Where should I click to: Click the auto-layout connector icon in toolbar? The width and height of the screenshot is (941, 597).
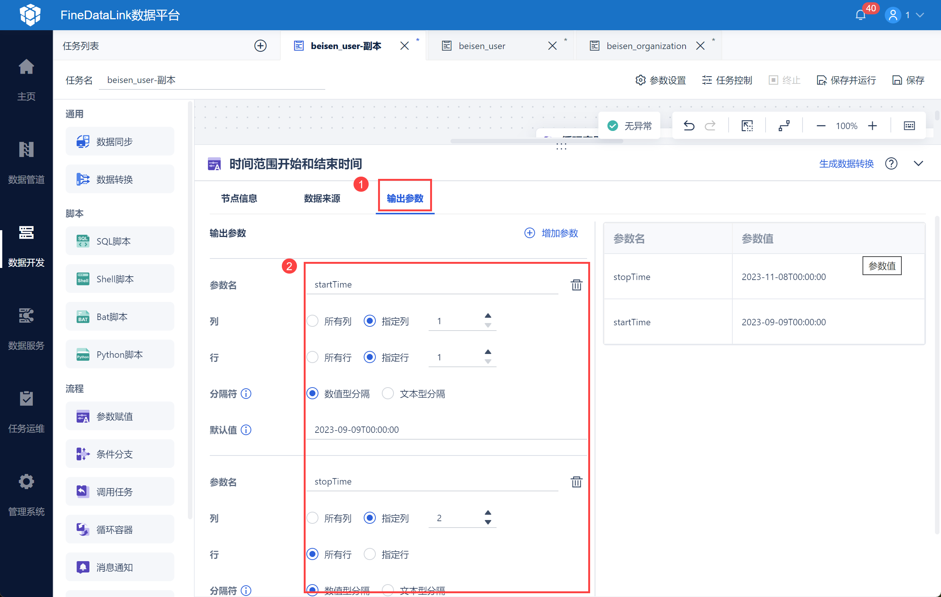(x=784, y=126)
